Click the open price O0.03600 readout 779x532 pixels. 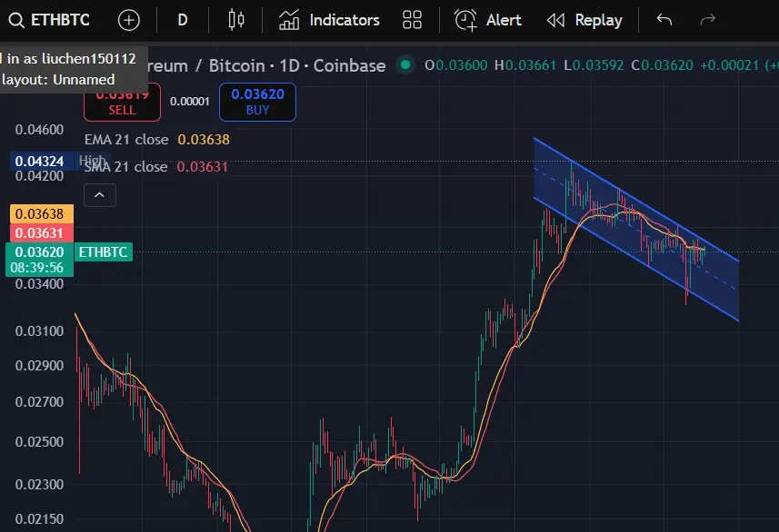[456, 65]
